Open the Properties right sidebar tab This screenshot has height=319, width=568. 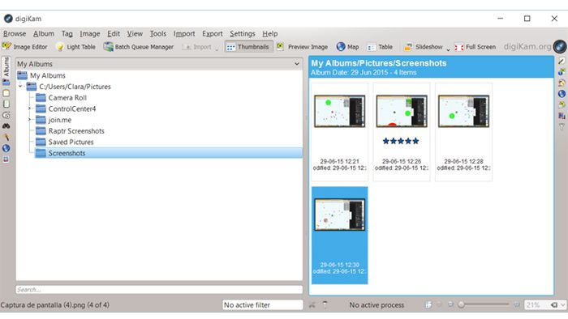(562, 72)
